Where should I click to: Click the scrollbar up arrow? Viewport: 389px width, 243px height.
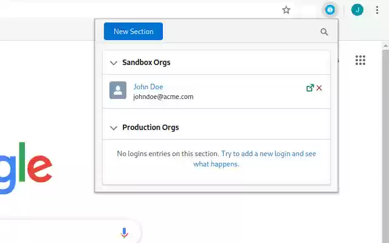(385, 46)
